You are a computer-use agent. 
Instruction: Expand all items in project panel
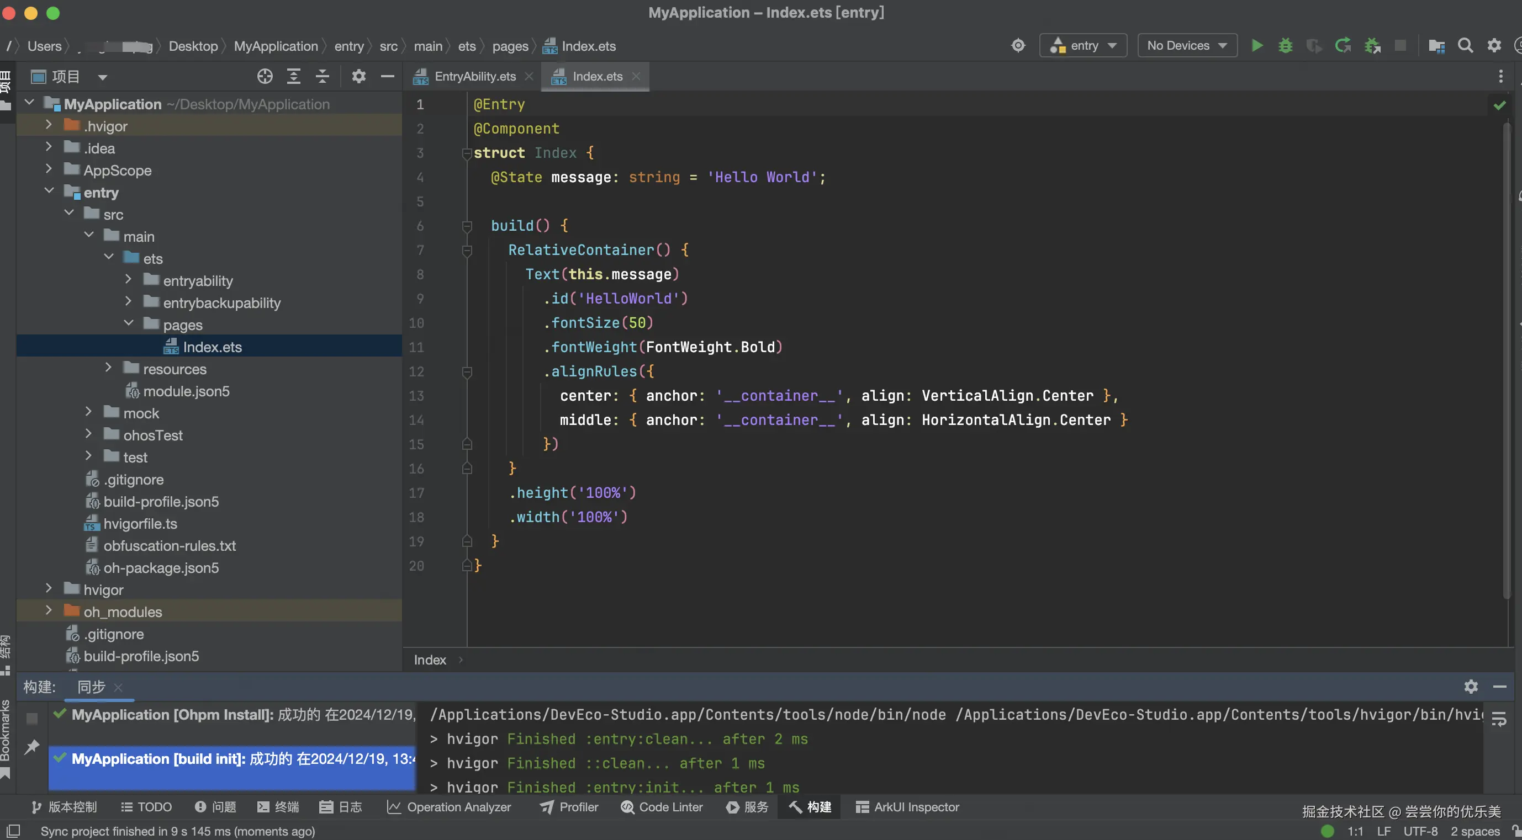pyautogui.click(x=293, y=76)
